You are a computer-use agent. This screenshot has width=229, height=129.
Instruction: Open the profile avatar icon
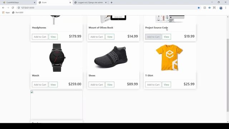221,8
